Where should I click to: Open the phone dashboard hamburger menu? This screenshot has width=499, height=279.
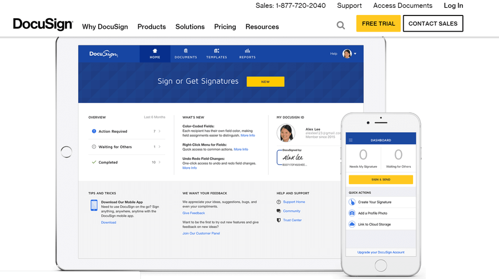(351, 140)
